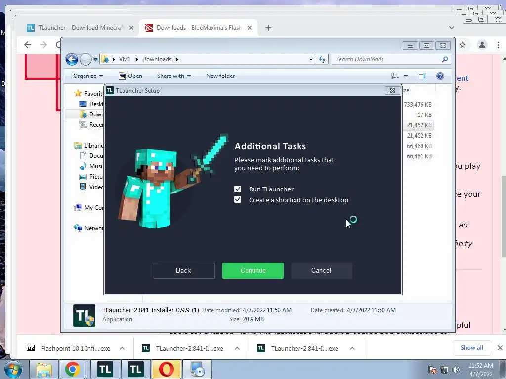
Task: Click the TLauncher installer icon in details pane
Action: point(84,315)
